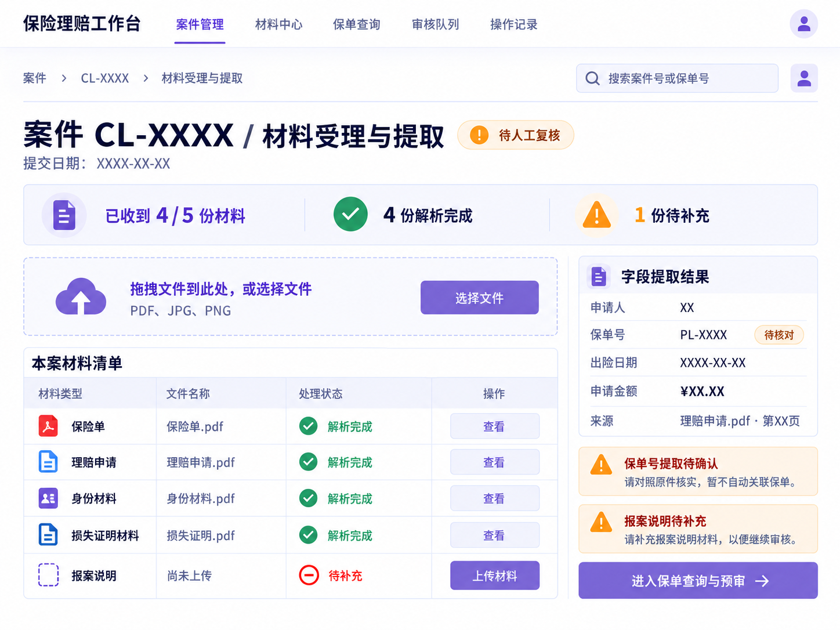The width and height of the screenshot is (840, 630).
Task: Click the CL-XXXX breadcrumb link
Action: pyautogui.click(x=104, y=78)
